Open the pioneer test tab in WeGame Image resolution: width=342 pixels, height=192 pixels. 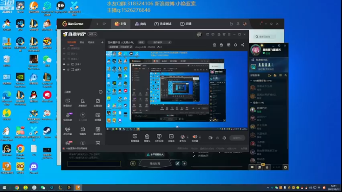(163, 24)
